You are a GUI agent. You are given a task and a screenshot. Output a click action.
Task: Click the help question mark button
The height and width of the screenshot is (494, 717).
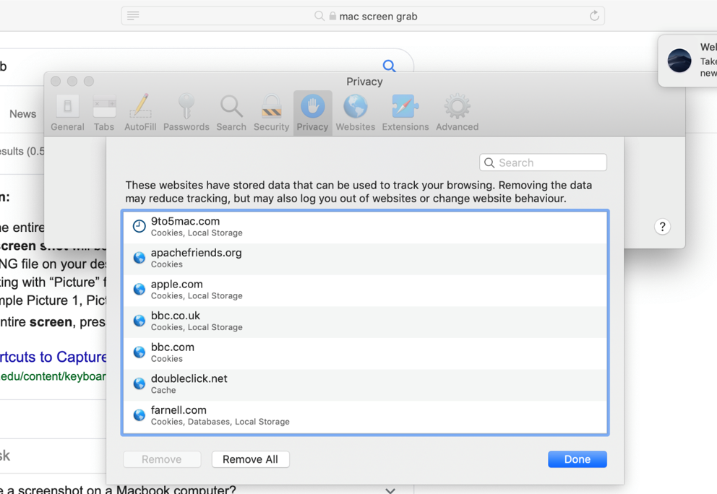pyautogui.click(x=662, y=227)
